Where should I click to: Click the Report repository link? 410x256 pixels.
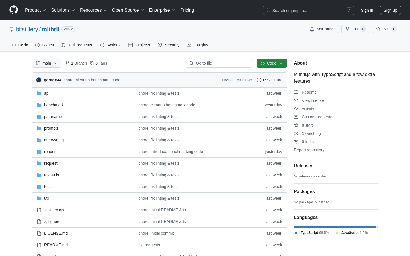(x=309, y=150)
